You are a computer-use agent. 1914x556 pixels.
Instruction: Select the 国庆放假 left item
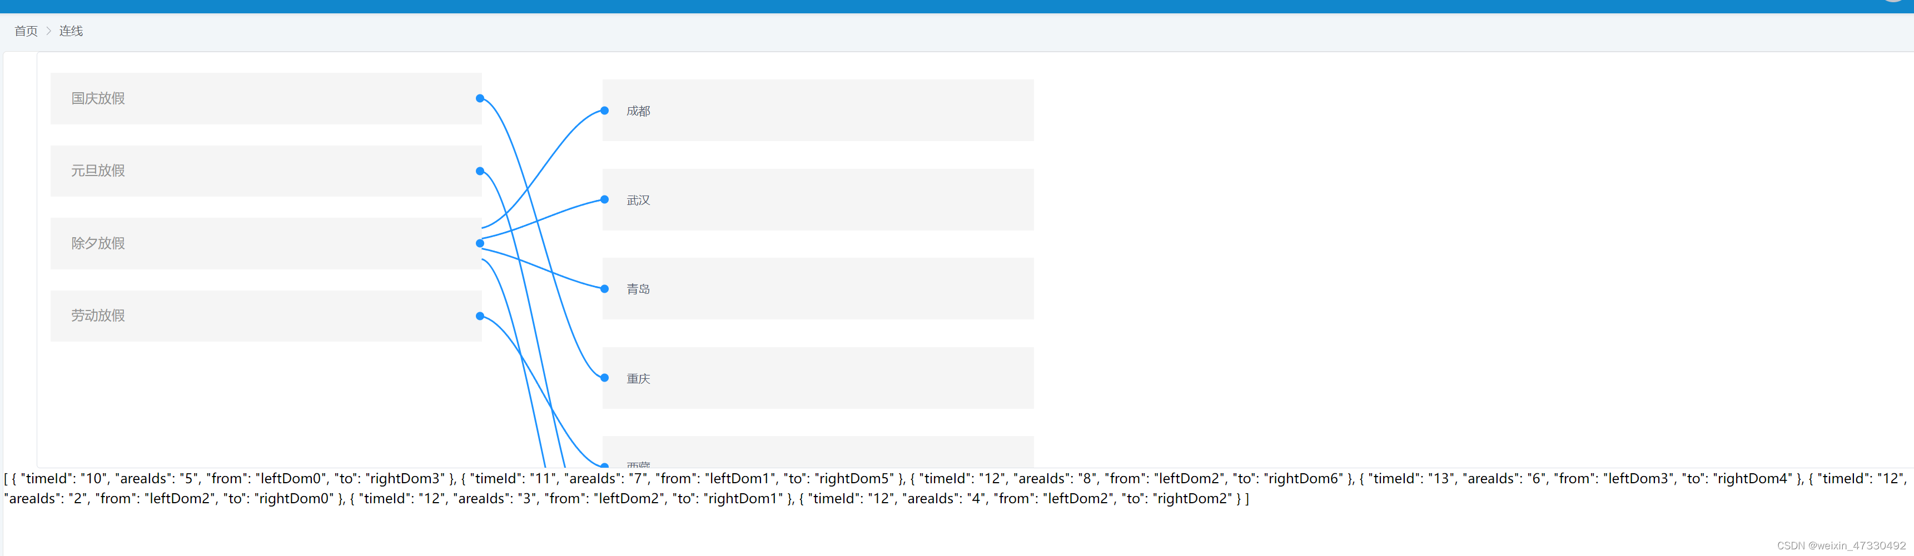pos(266,99)
